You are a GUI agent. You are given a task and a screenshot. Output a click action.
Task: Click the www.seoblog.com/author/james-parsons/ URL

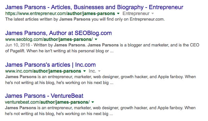pos(49,39)
